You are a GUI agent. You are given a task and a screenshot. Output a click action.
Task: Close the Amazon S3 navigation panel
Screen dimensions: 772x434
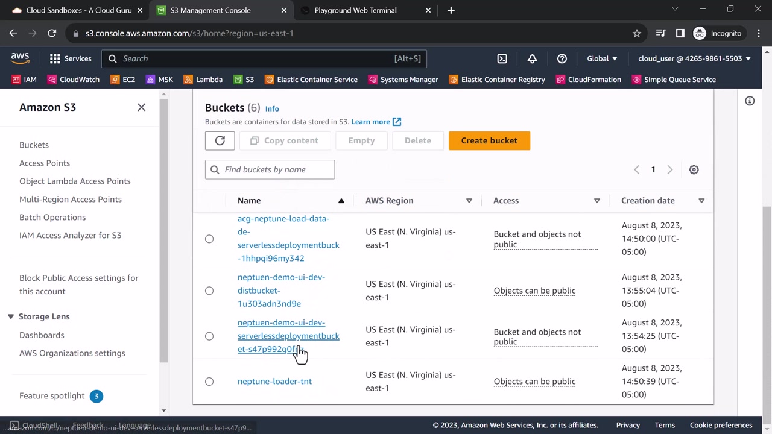pyautogui.click(x=141, y=107)
